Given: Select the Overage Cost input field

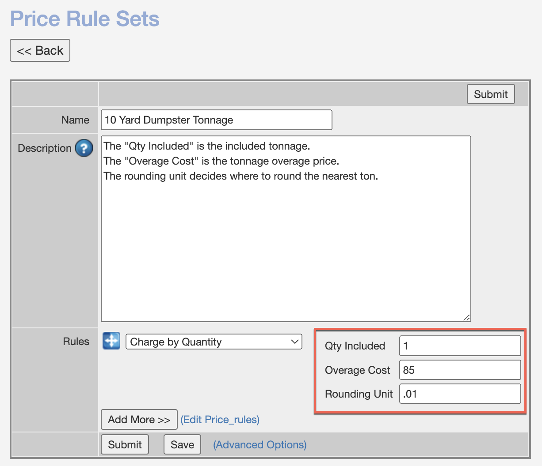Looking at the screenshot, I should pos(460,370).
